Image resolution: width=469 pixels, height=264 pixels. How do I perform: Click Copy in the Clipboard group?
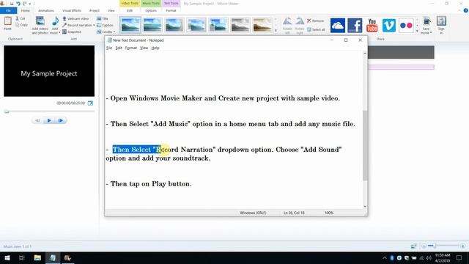(21, 25)
